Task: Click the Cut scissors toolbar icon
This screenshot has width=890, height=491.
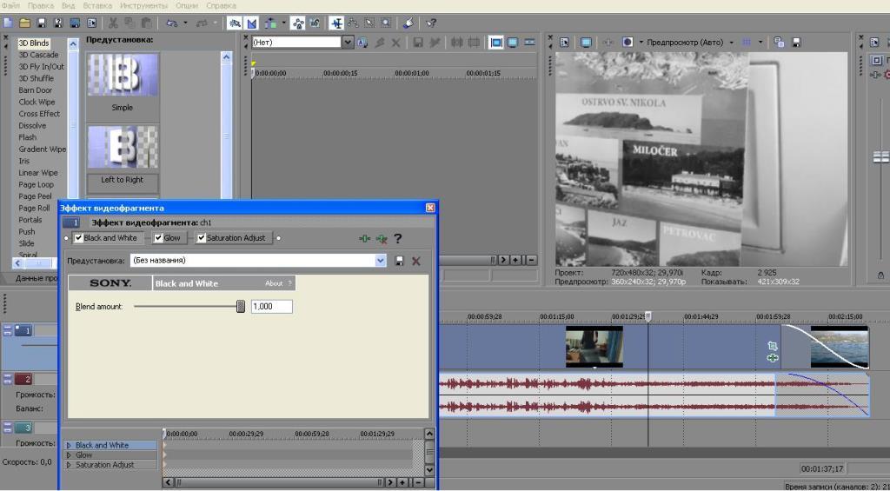Action: point(114,23)
